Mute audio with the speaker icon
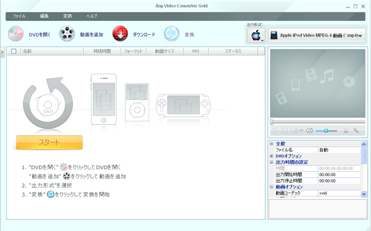Image resolution: width=371 pixels, height=231 pixels. 309,131
